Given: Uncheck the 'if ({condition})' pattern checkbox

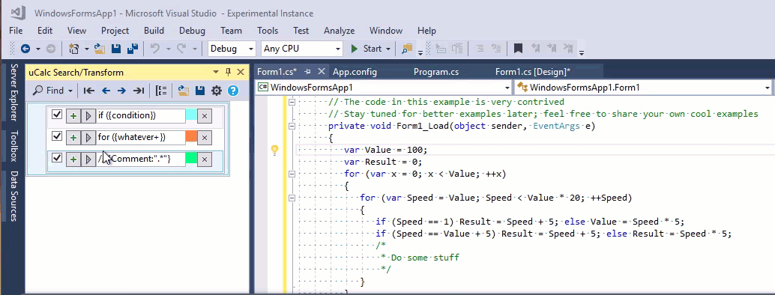Looking at the screenshot, I should point(57,115).
